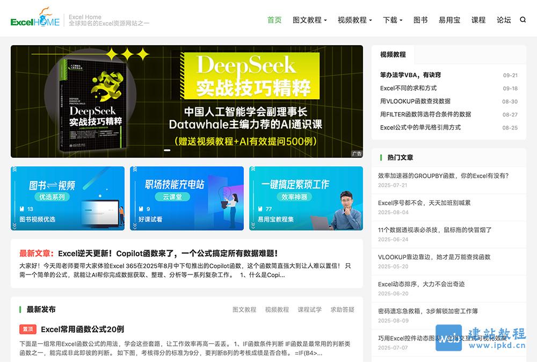The height and width of the screenshot is (362, 537).
Task: Click the 热门文章 panel header icon
Action: [380, 157]
